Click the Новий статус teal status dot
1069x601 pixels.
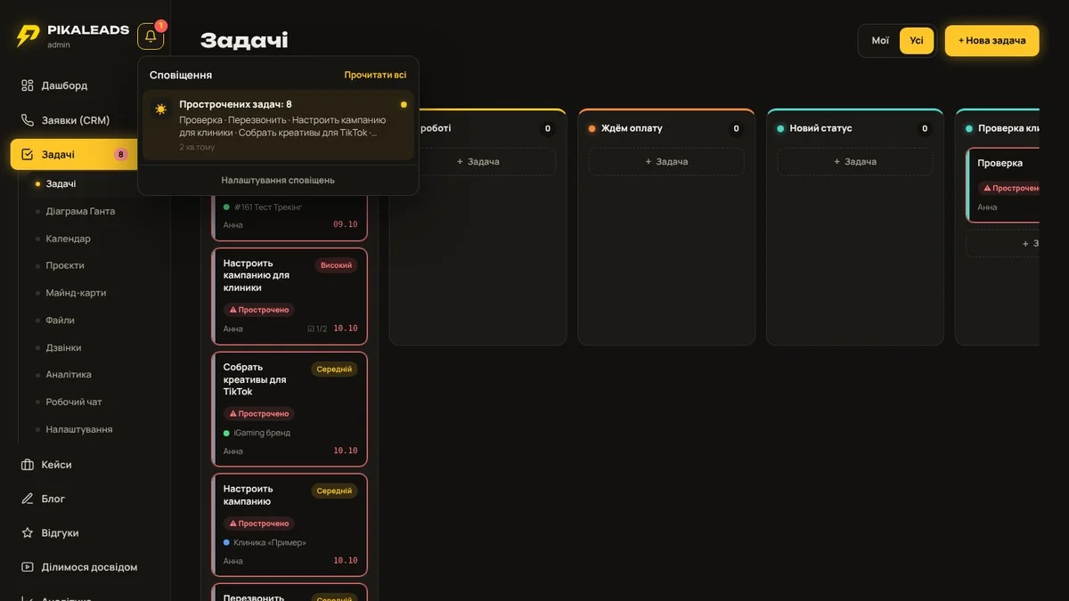780,128
